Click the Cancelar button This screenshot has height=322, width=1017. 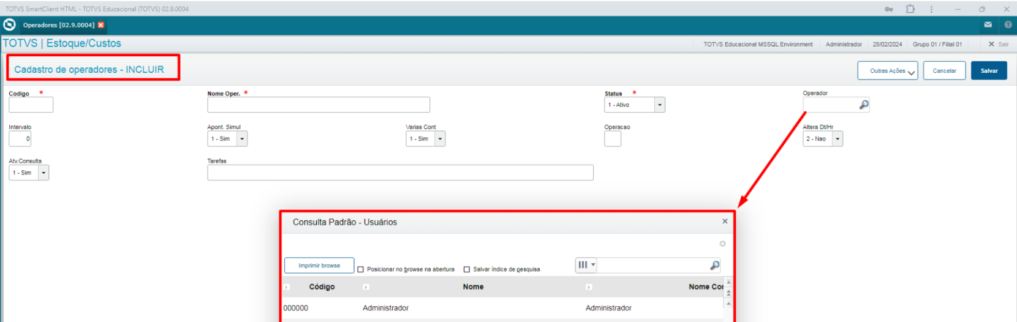tap(944, 70)
